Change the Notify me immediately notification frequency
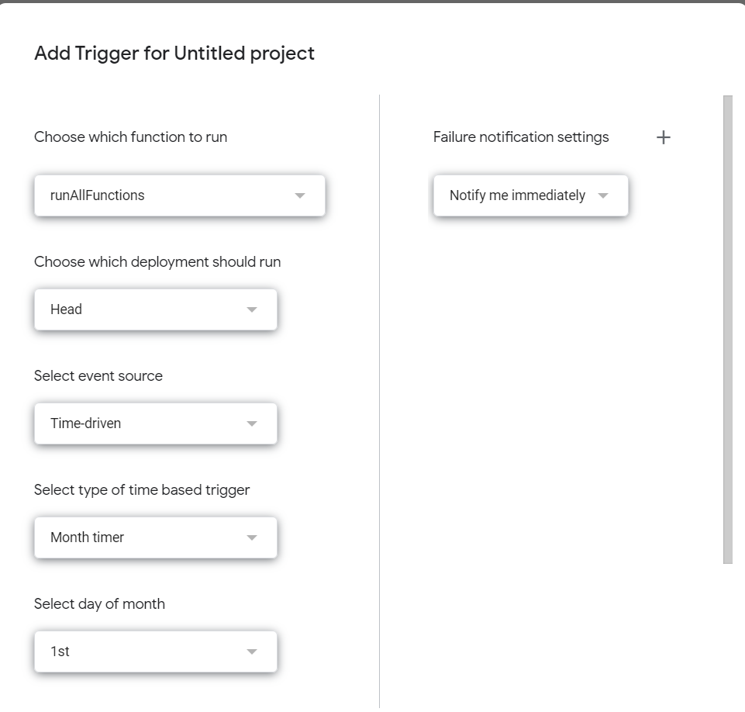 530,196
